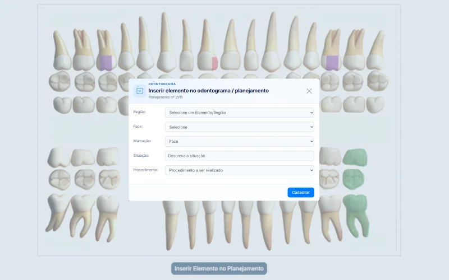Click the dialog title 'Inserir elemento no odontograma / planejamento'
The height and width of the screenshot is (280, 449).
pos(208,91)
